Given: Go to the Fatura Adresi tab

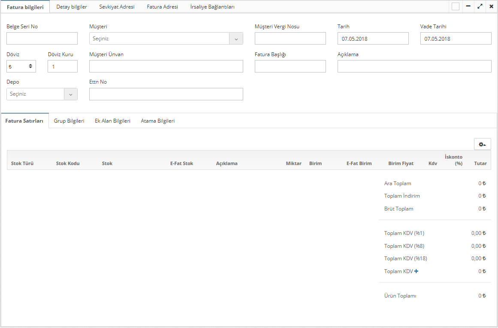Looking at the screenshot, I should [162, 7].
